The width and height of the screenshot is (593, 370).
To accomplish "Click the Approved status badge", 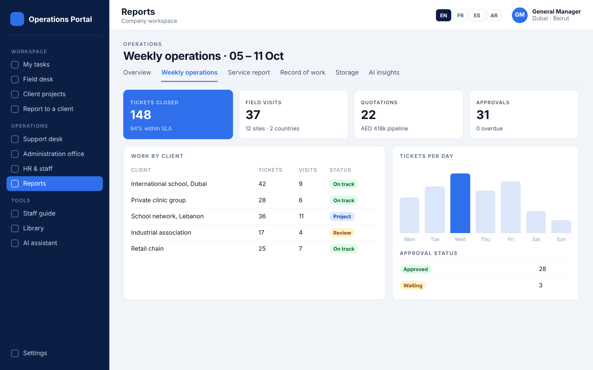I will pyautogui.click(x=415, y=269).
